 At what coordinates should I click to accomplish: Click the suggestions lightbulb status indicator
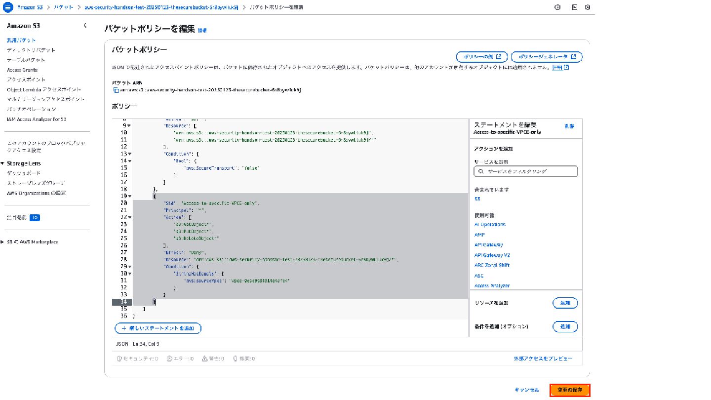[x=243, y=359]
